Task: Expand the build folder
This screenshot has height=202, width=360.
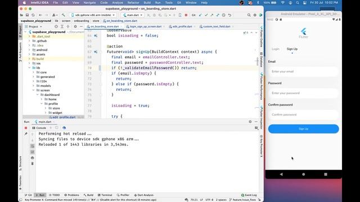Action: tap(29, 59)
